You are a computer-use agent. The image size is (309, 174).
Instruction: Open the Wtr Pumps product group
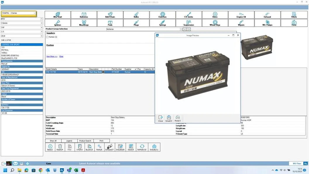(x=267, y=23)
